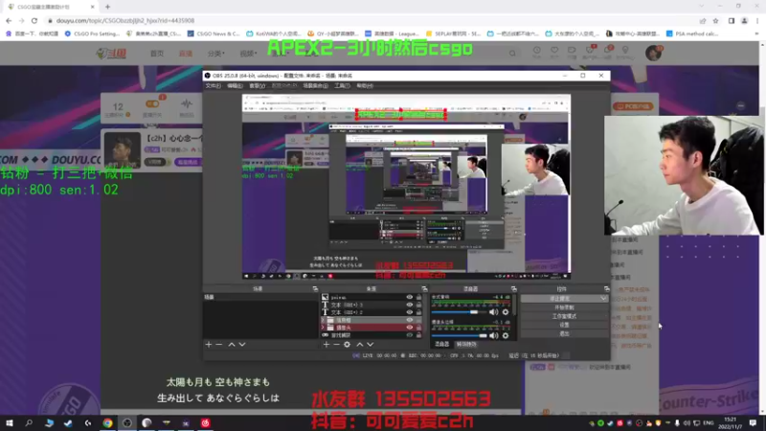The image size is (766, 431).
Task: Open the 停止推流 button dropdown arrow
Action: point(603,299)
